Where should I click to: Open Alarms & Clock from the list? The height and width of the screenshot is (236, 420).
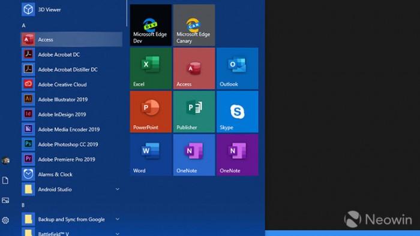[71, 174]
